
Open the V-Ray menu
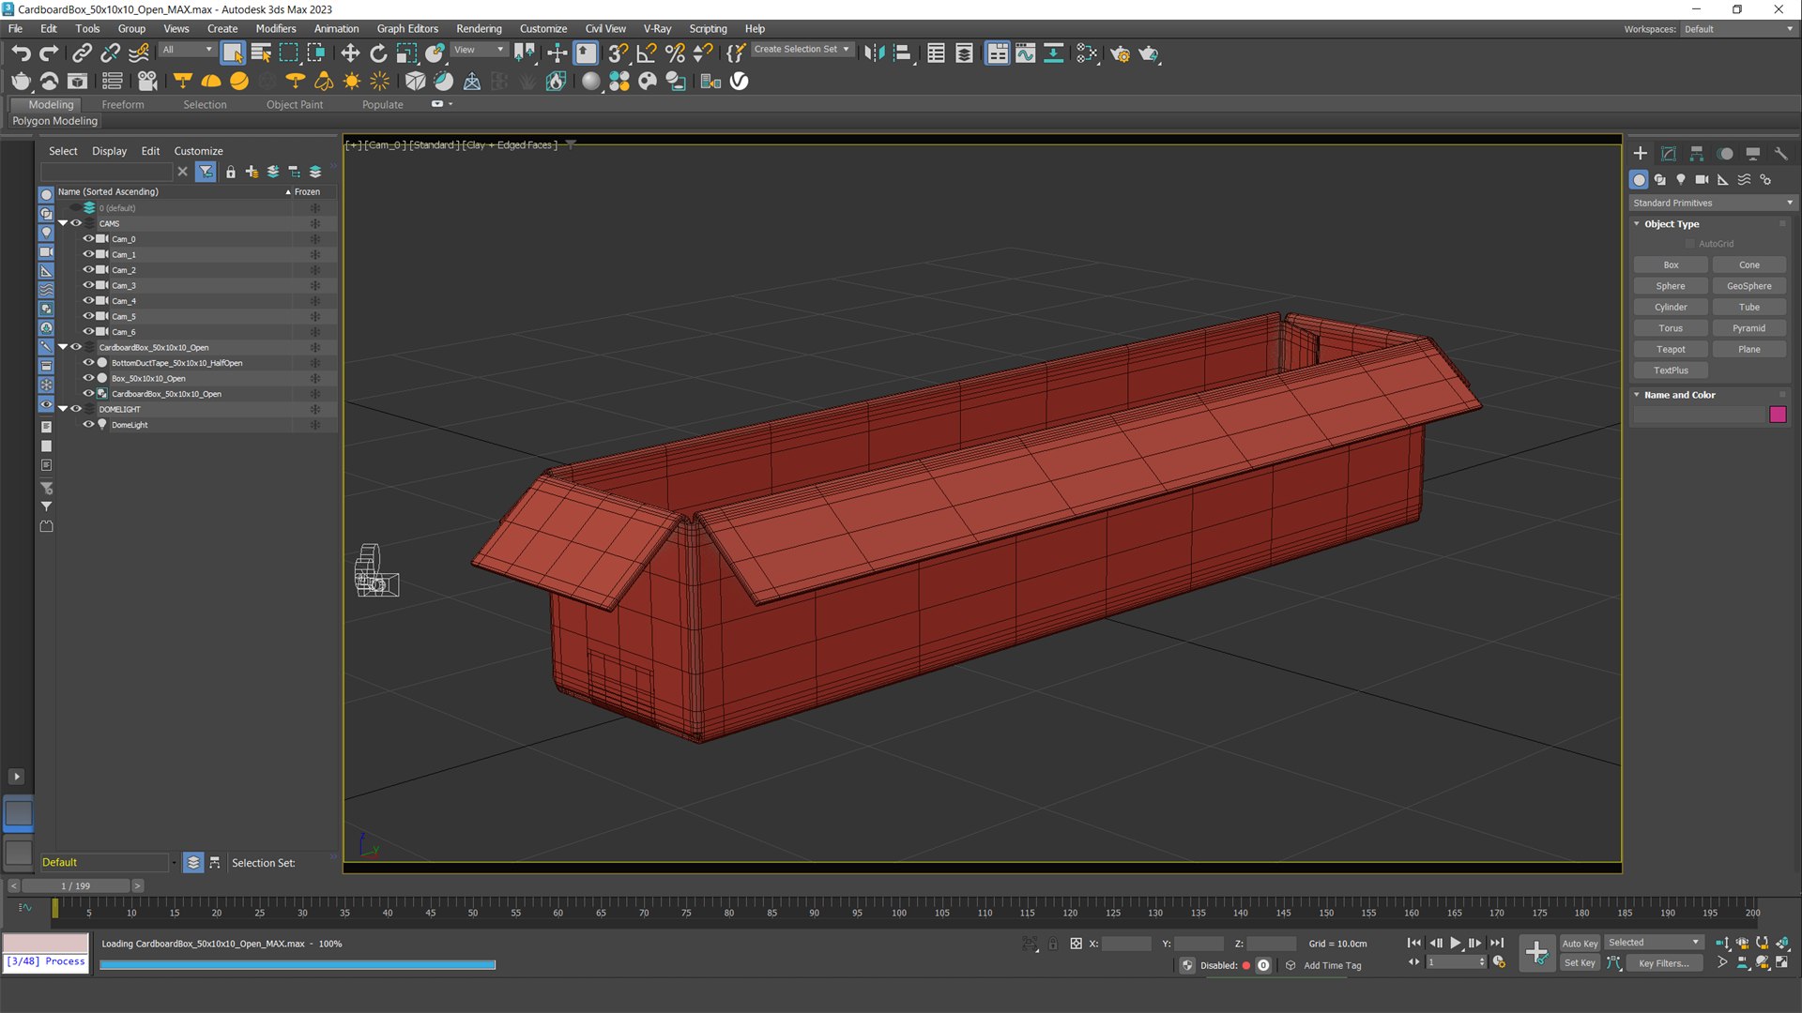tap(657, 29)
